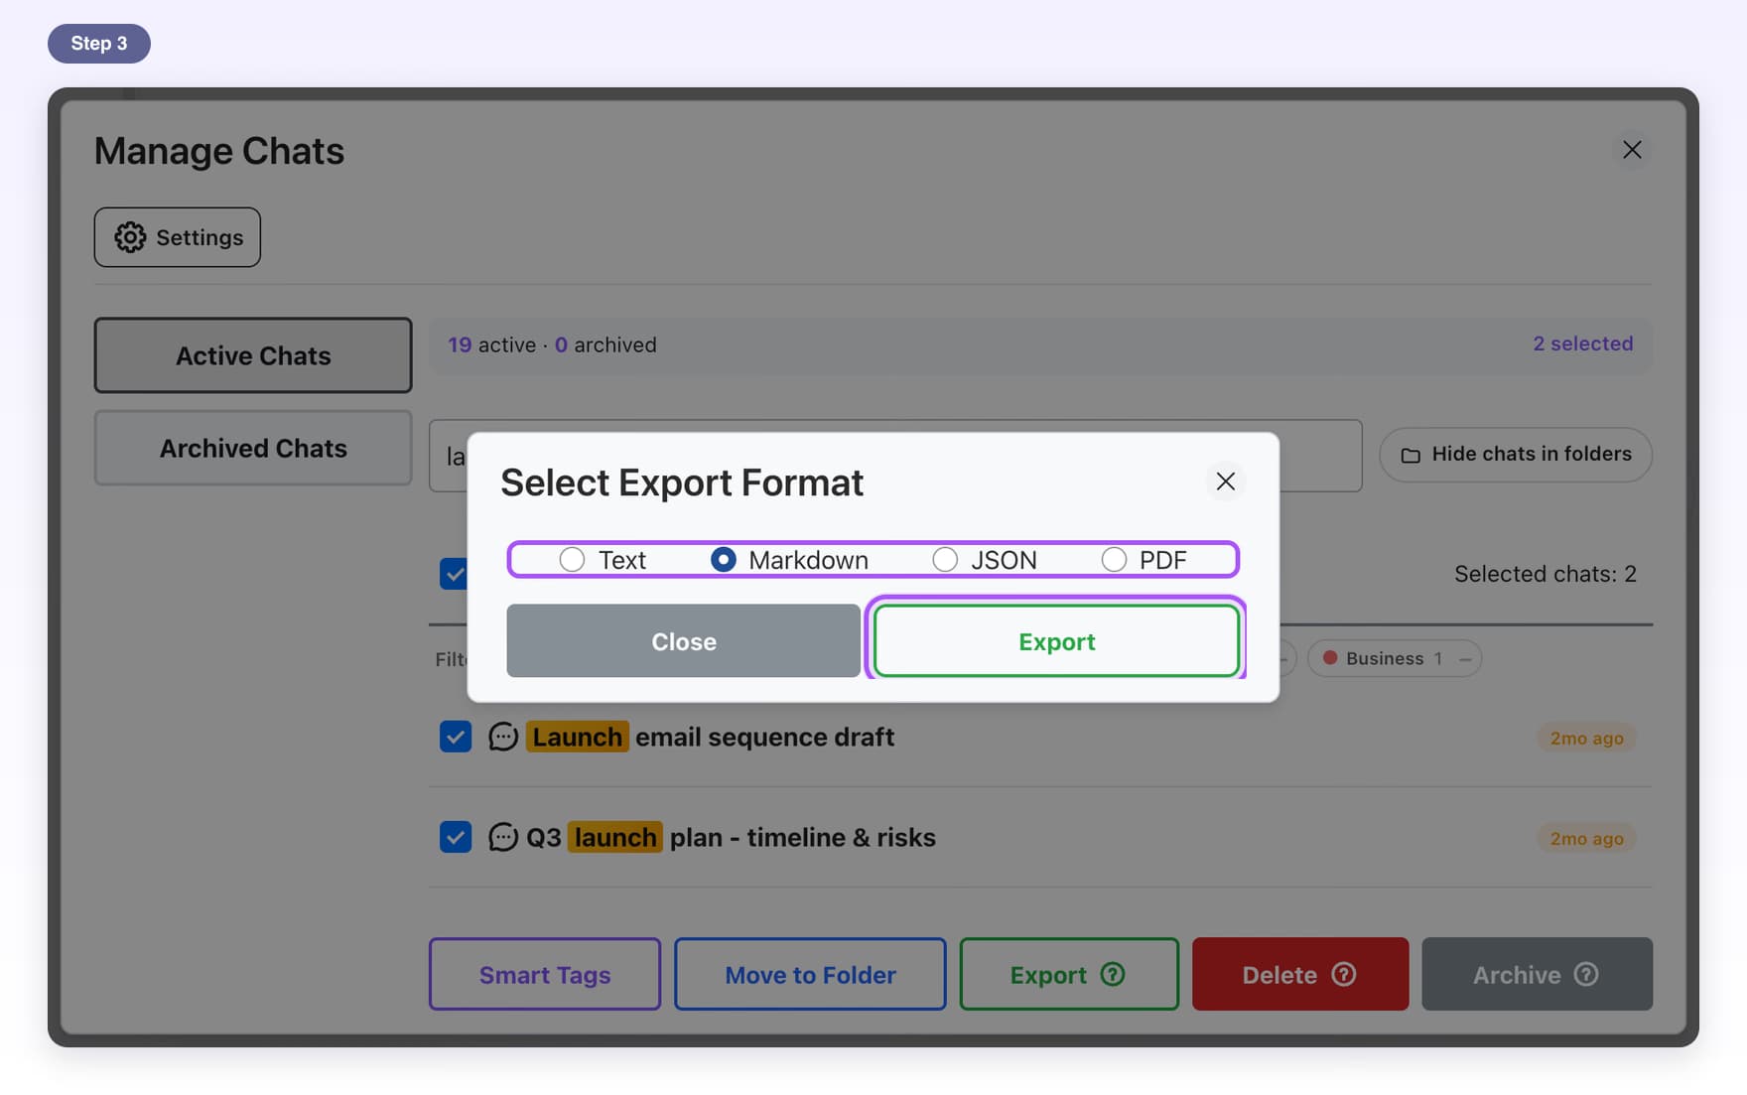Click the Move to Folder button
1747x1095 pixels.
[x=810, y=974]
